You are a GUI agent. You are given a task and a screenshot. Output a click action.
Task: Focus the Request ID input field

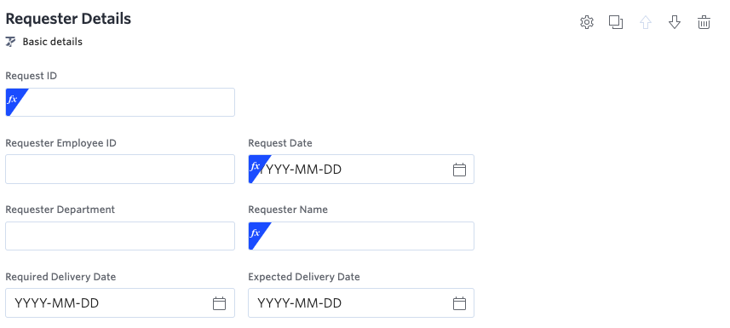(120, 102)
